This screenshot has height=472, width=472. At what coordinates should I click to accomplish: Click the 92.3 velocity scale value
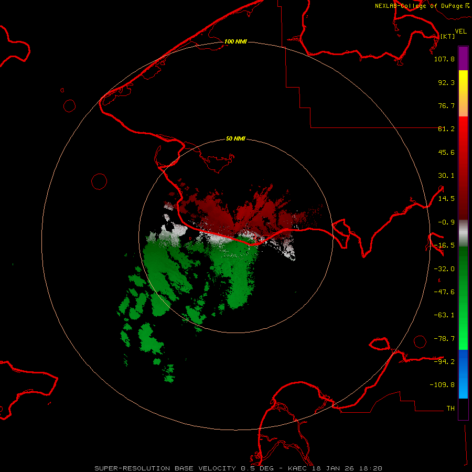[x=446, y=82]
